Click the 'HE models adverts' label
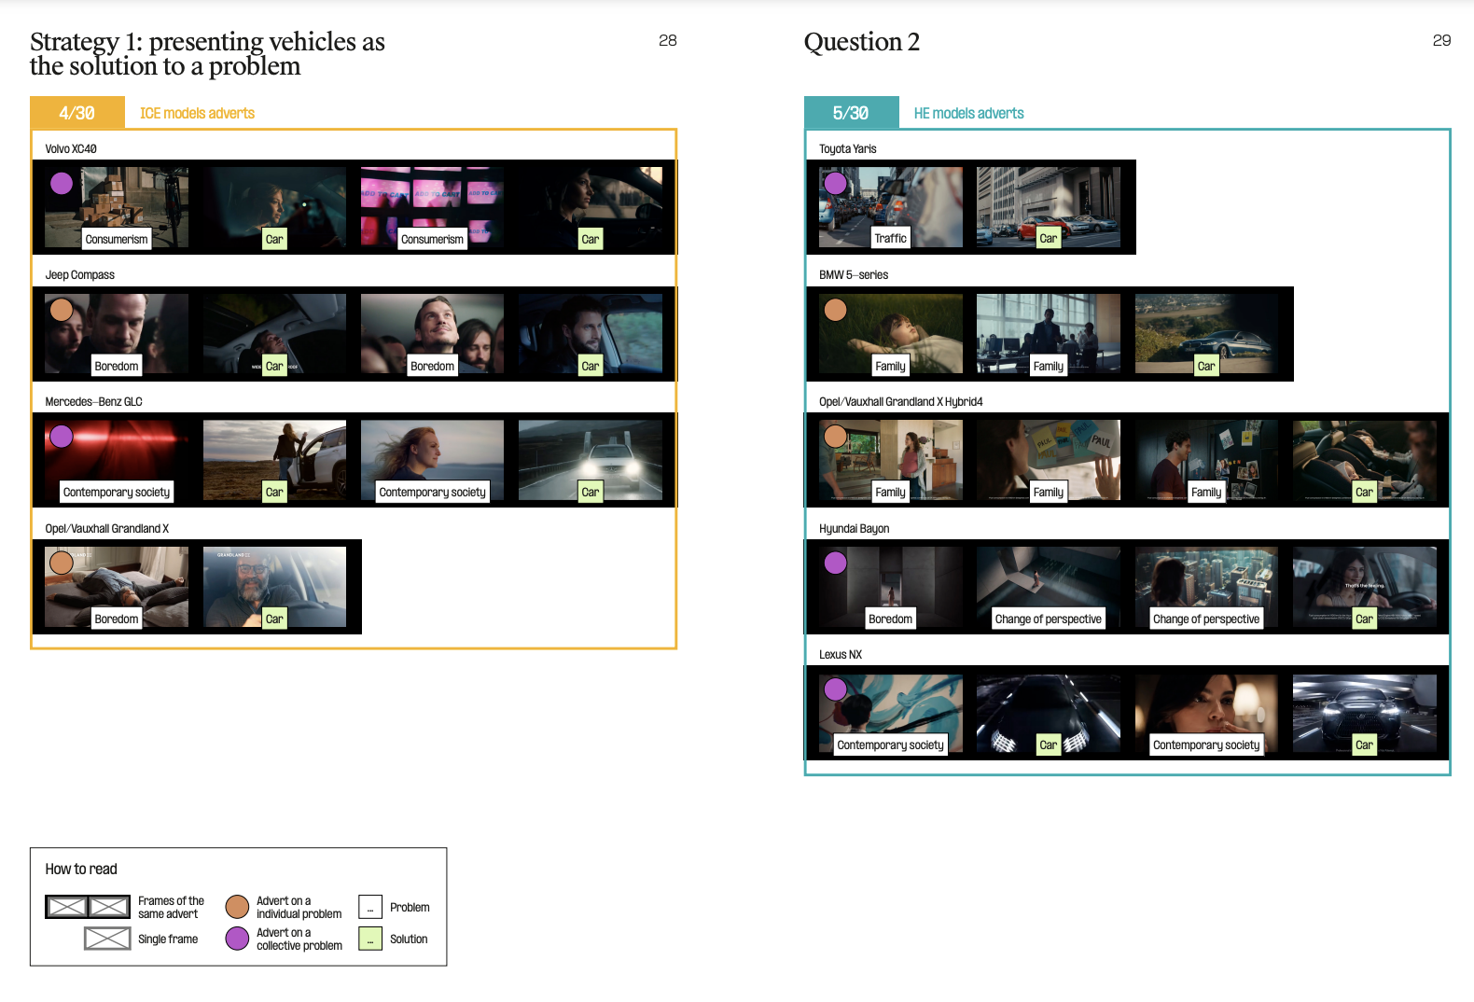Screen dimensions: 1474x1002 tap(968, 113)
